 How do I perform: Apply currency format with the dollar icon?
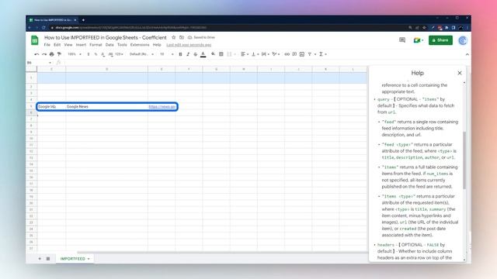[x=89, y=54]
